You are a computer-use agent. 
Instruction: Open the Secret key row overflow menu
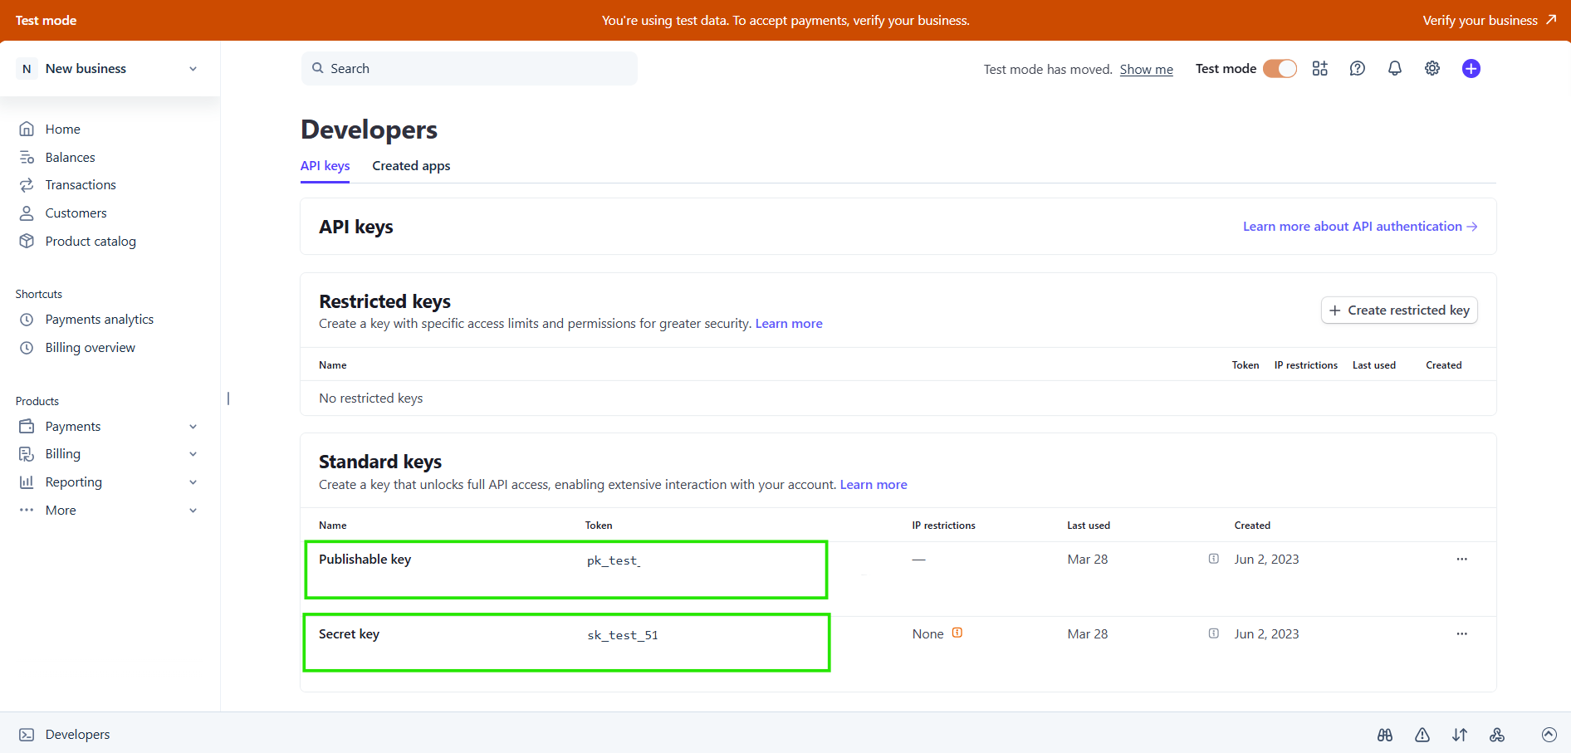[x=1461, y=633]
